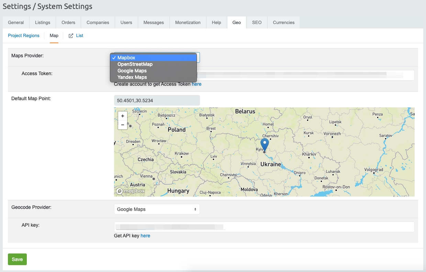Screen dimensions: 426x272
Task: Click the blue location pin on Kyiv
Action: tap(265, 145)
